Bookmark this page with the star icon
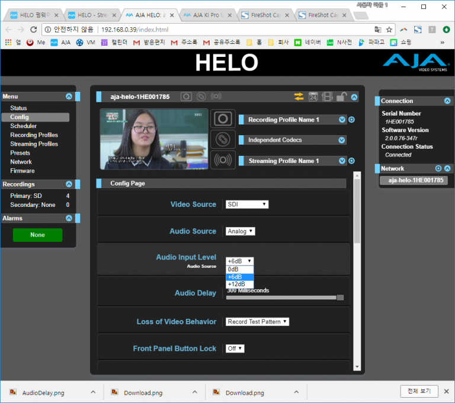The height and width of the screenshot is (403, 455). (x=389, y=30)
